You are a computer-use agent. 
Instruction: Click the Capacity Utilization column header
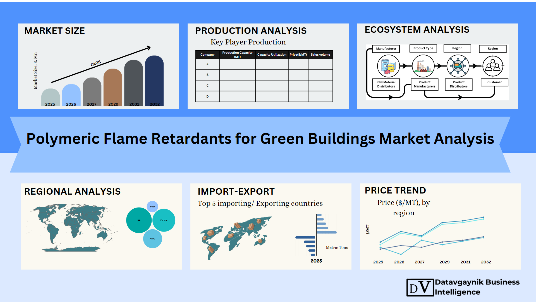coord(272,55)
